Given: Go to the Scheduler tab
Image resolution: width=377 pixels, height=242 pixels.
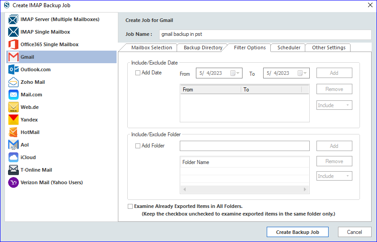Looking at the screenshot, I should [x=289, y=48].
